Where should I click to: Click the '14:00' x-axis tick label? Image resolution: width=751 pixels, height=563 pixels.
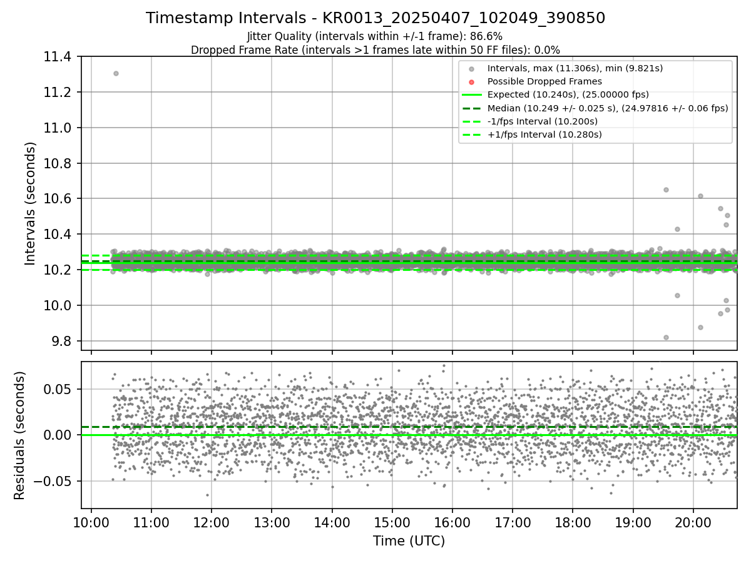(x=332, y=522)
